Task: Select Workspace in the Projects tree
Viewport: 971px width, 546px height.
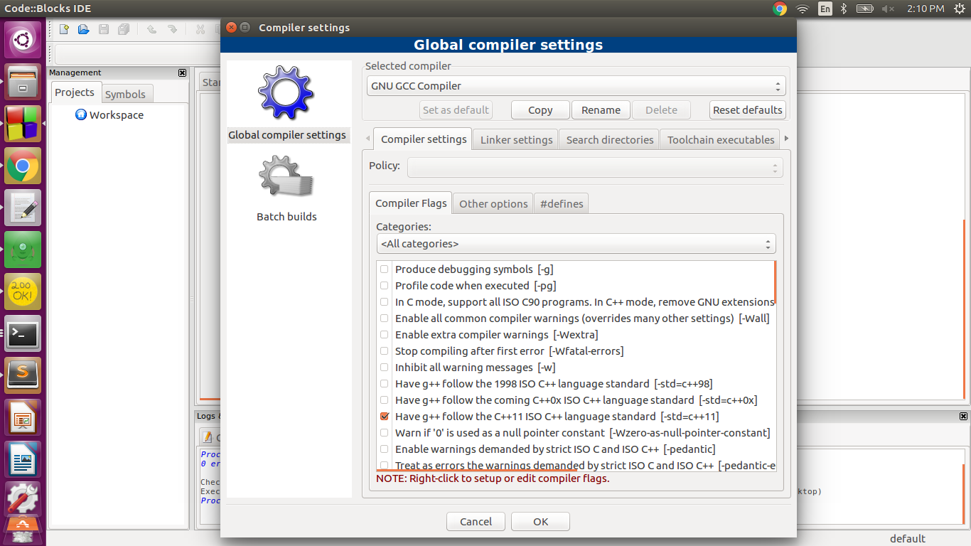Action: (116, 115)
